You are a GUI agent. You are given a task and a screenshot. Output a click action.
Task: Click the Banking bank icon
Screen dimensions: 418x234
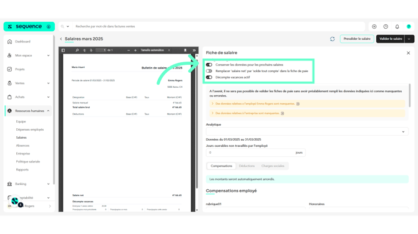tap(9, 184)
